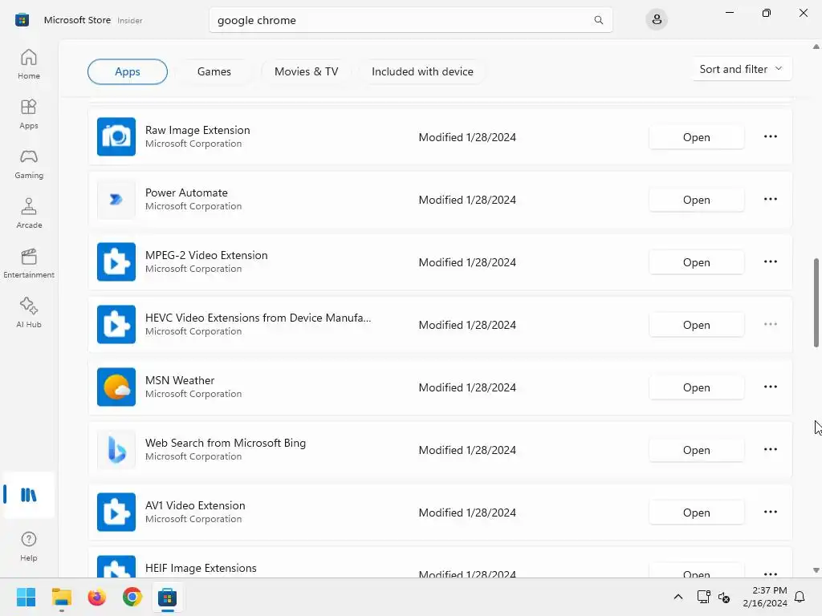The width and height of the screenshot is (822, 616).
Task: Click the scroll down arrow
Action: point(816,570)
